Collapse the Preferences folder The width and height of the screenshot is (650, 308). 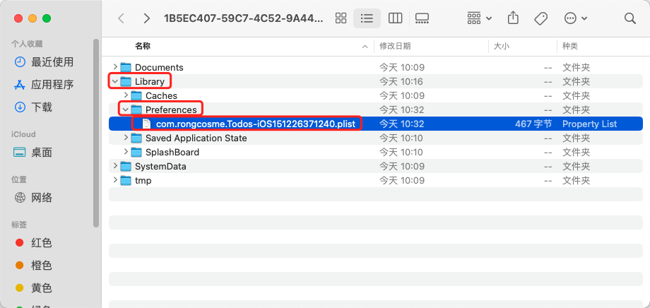click(x=126, y=110)
